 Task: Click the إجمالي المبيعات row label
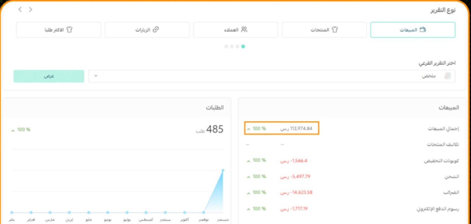pos(443,128)
